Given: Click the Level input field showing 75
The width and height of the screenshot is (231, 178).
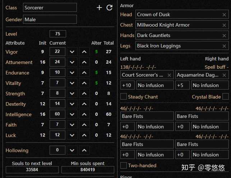Looking at the screenshot, I should click(x=58, y=34).
